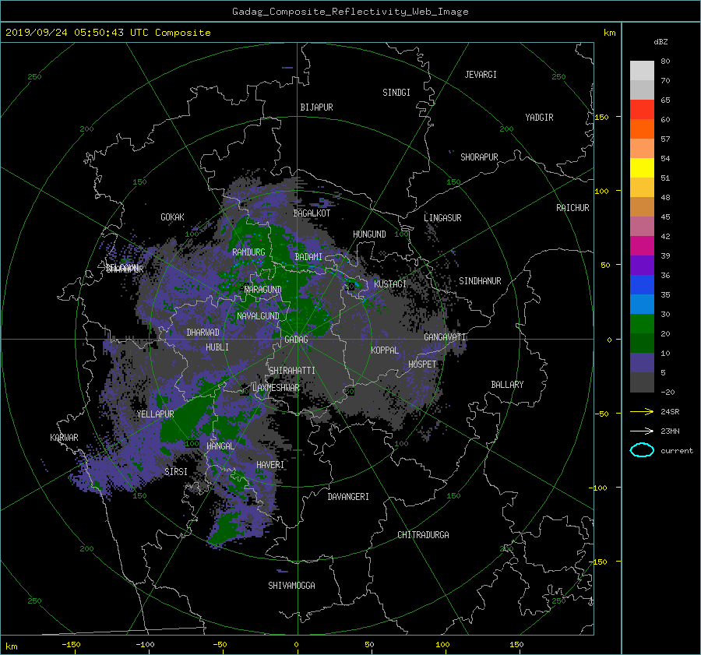
Task: Click the SHIRAHATTI city label
Action: click(292, 371)
